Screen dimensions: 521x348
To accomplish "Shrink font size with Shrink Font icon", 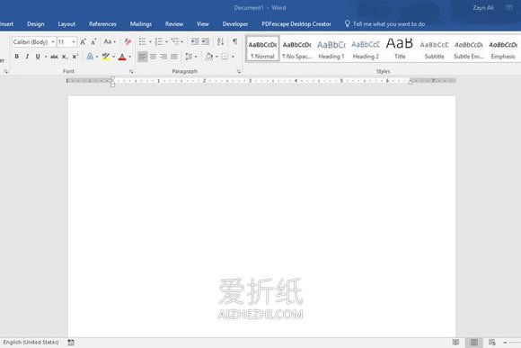I will (x=93, y=42).
